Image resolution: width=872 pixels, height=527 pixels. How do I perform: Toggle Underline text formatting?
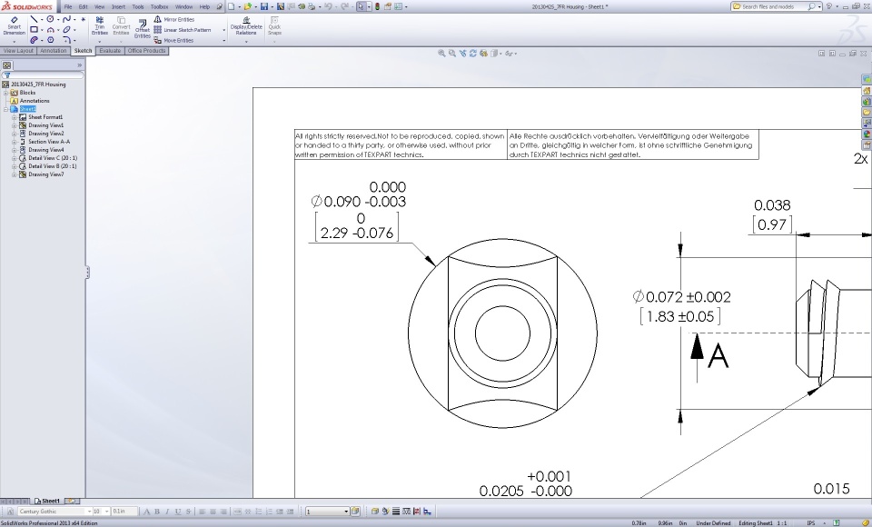[178, 512]
